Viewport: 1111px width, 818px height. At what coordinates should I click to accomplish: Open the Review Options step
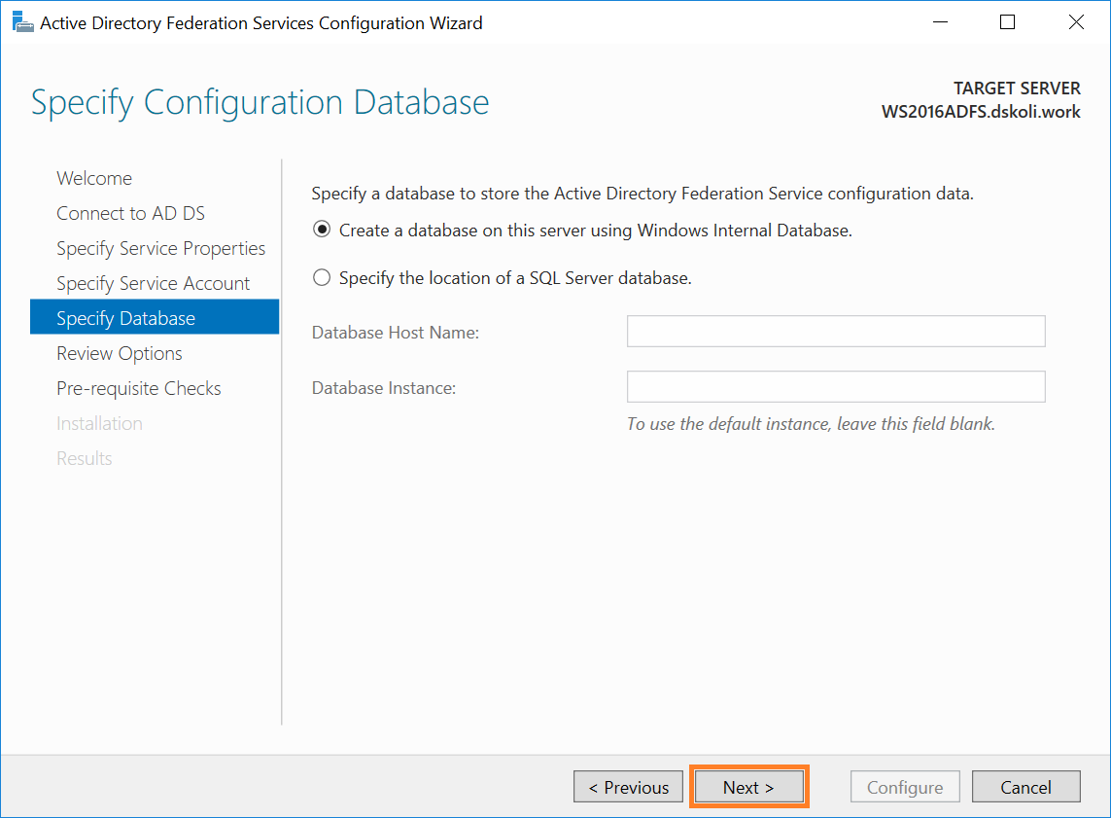pyautogui.click(x=119, y=354)
